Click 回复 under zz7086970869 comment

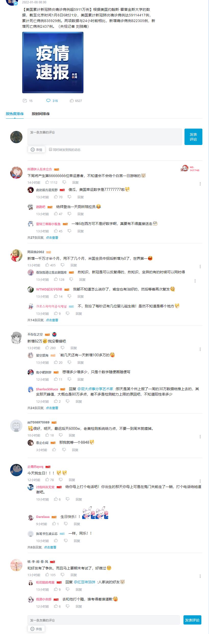pos(72,435)
